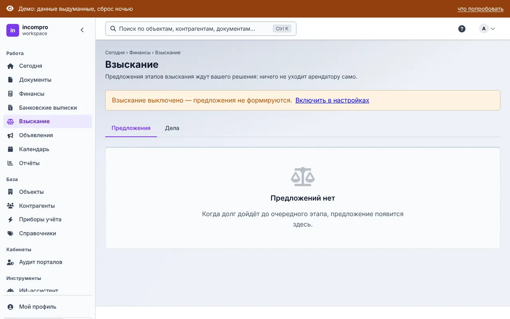This screenshot has width=510, height=319.
Task: Click the tags icon beside Справочники
Action: coord(11,233)
